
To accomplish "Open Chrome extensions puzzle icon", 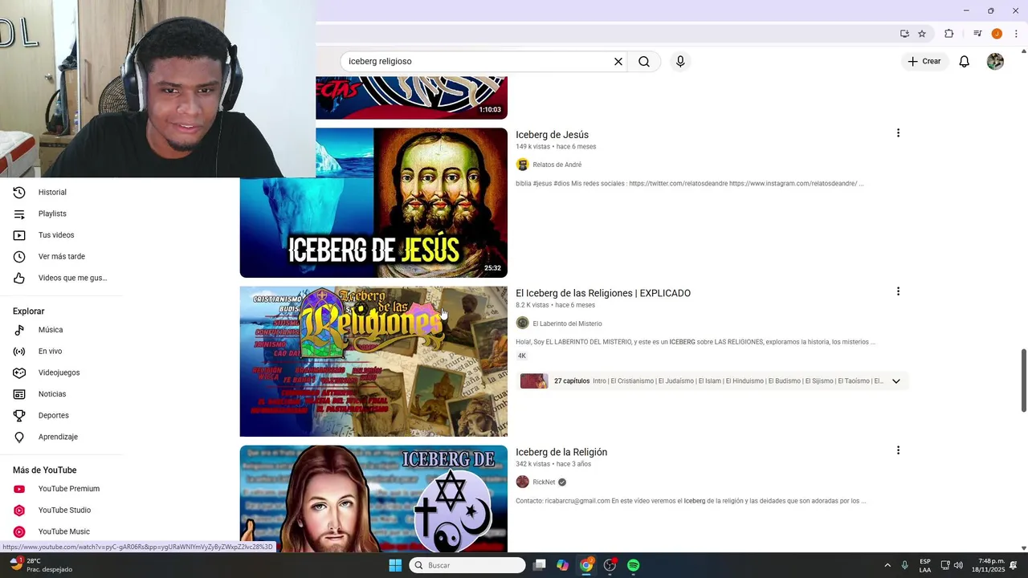I will (949, 34).
